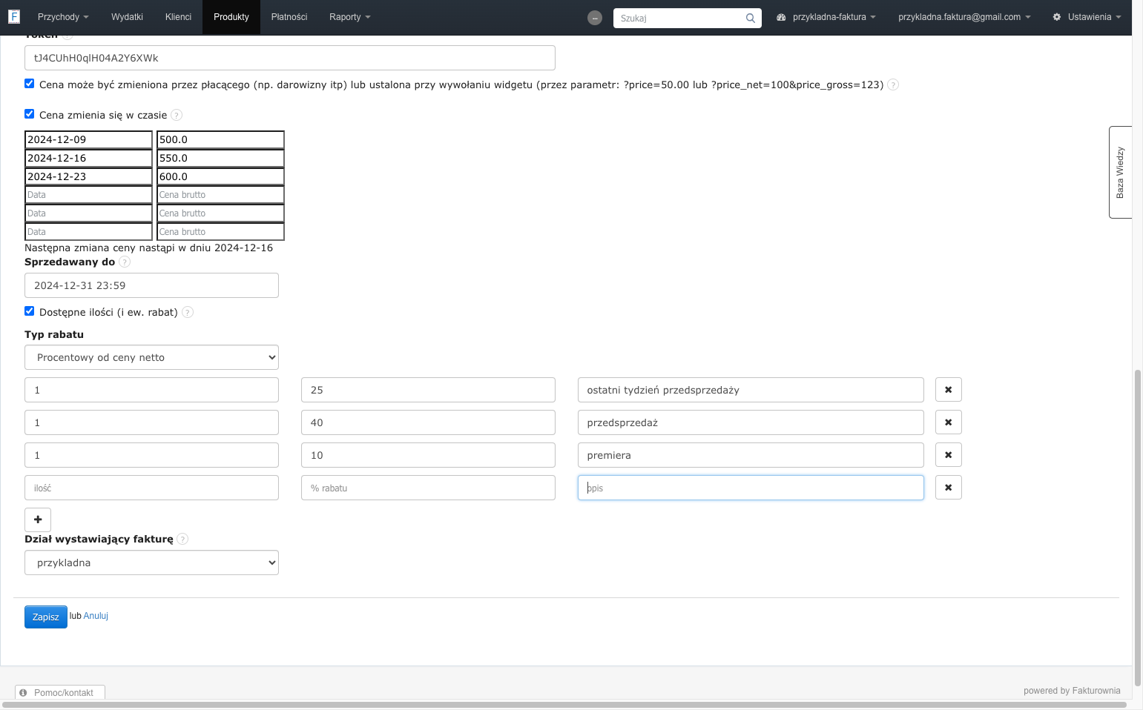Click the Anuluj link
Viewport: 1143px width, 710px height.
point(96,616)
